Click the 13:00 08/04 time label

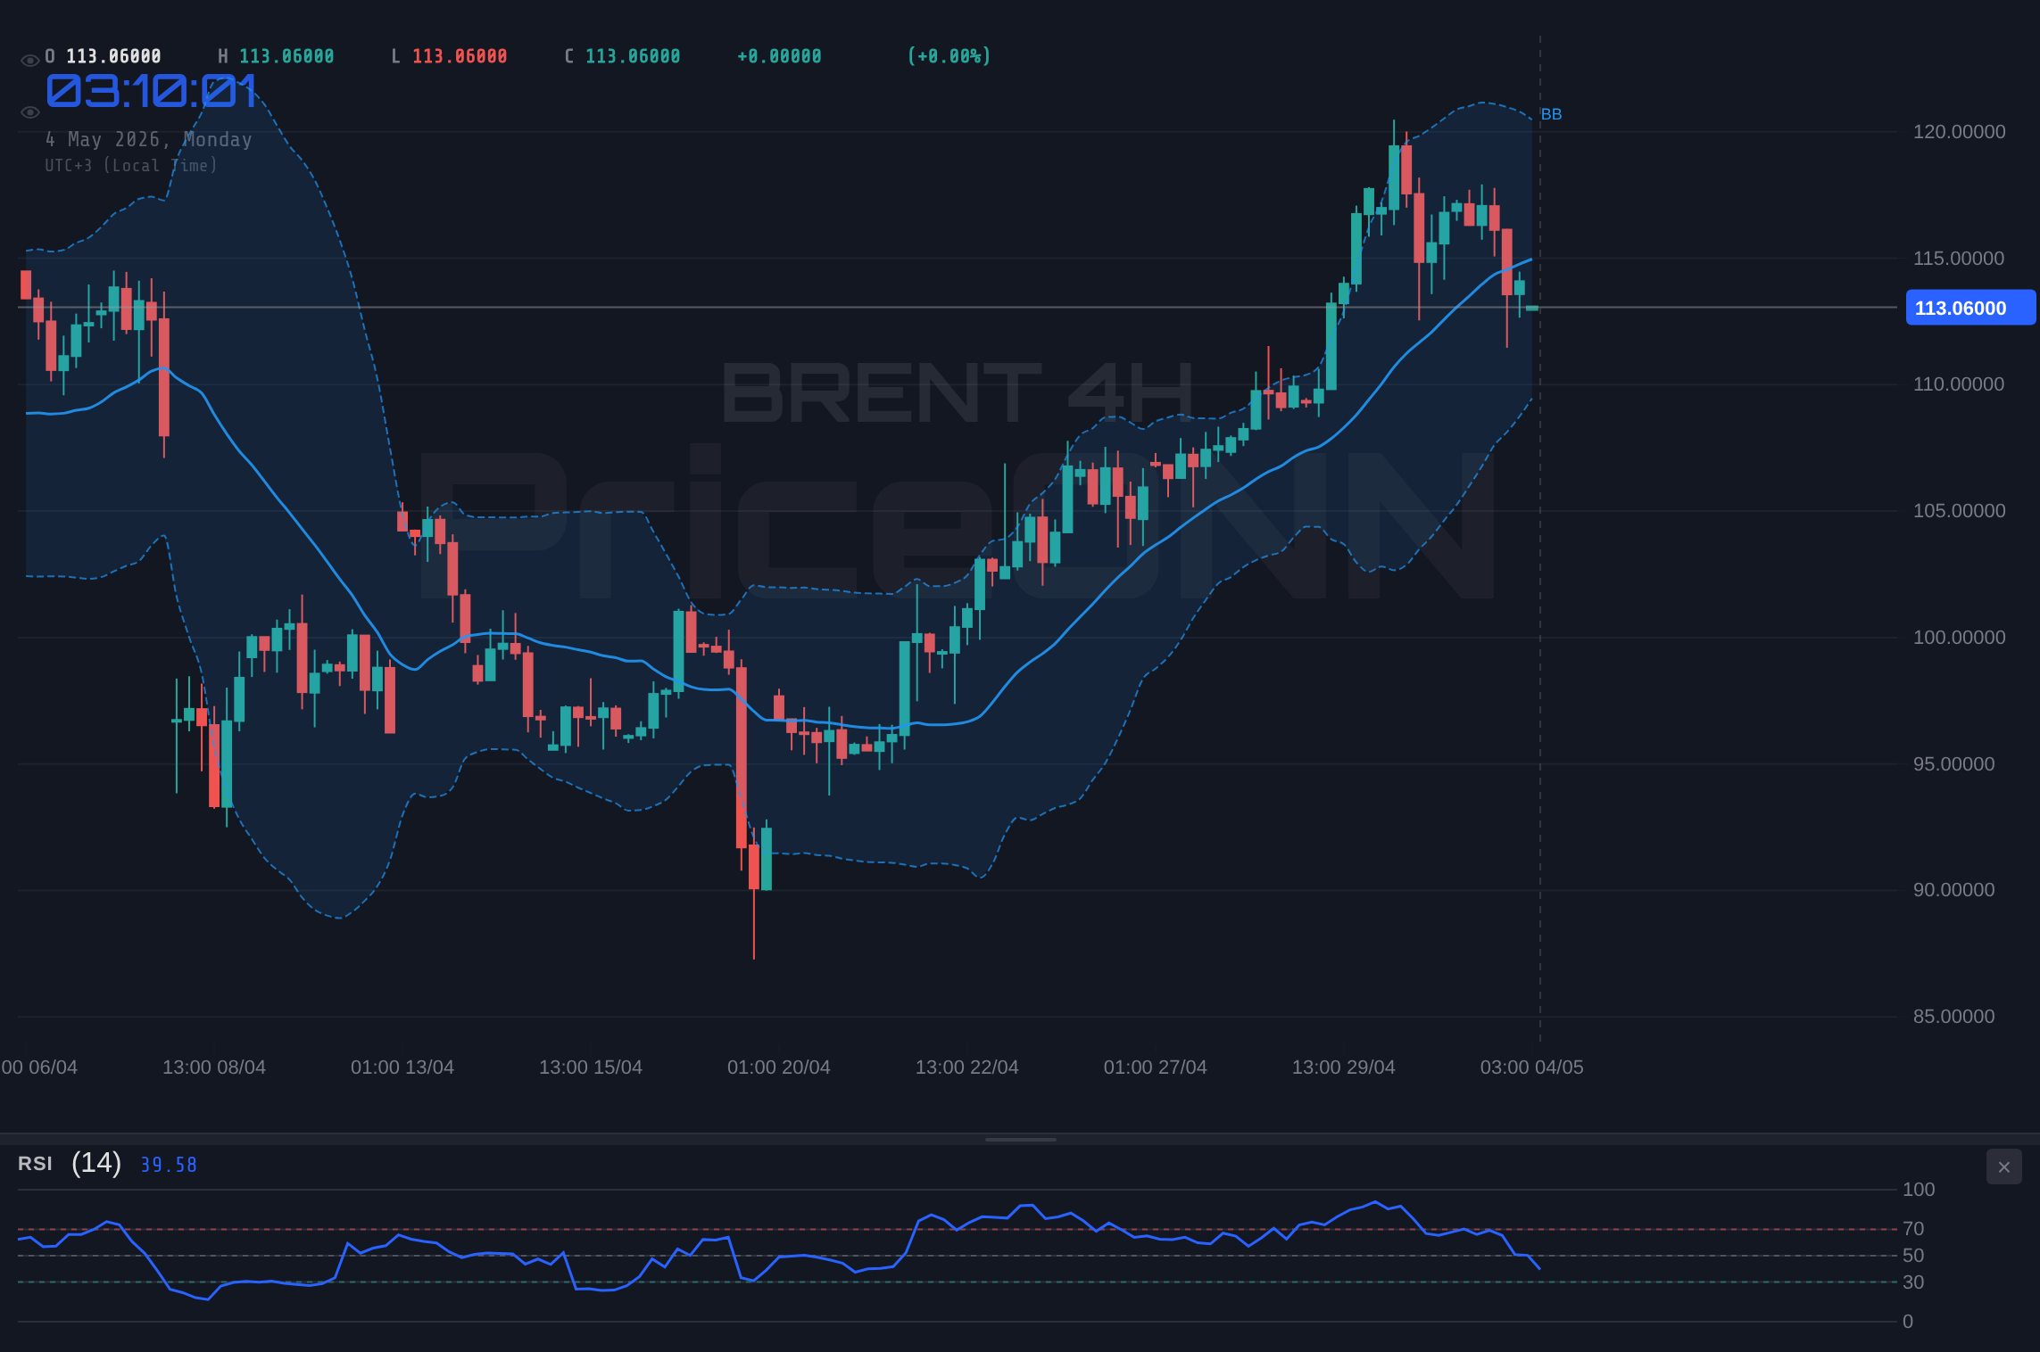[x=214, y=1068]
